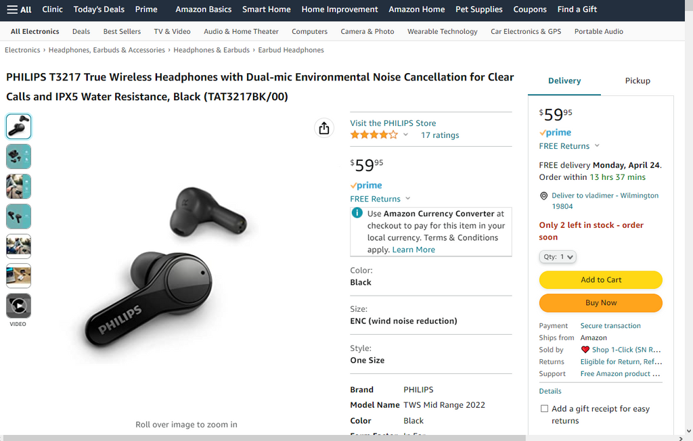Expand FREE Returns in the buy box

click(569, 146)
